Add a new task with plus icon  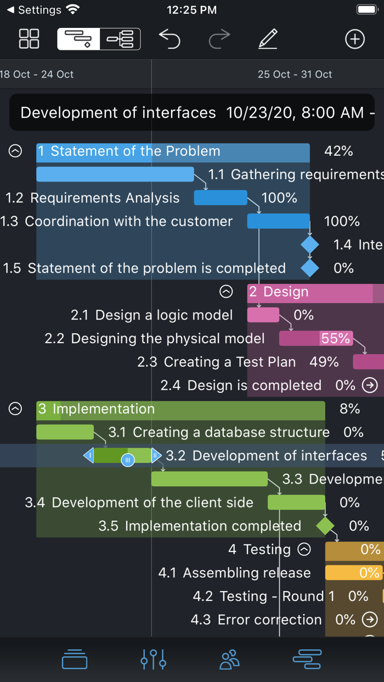[355, 39]
